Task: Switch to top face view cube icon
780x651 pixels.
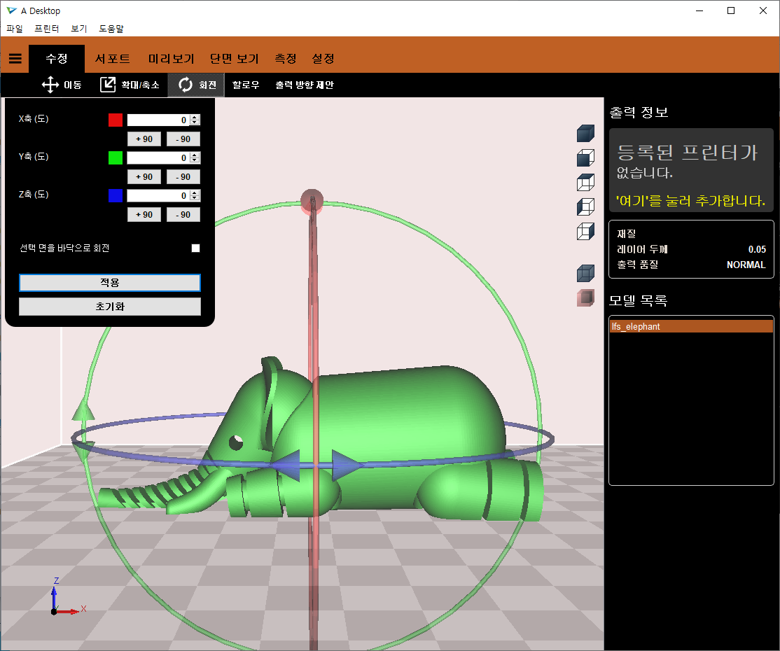Action: (585, 183)
